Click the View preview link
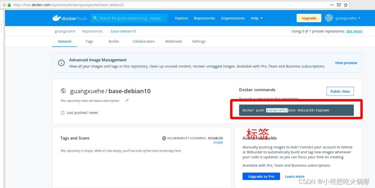Viewport: 375px width, 188px height. pos(346,63)
